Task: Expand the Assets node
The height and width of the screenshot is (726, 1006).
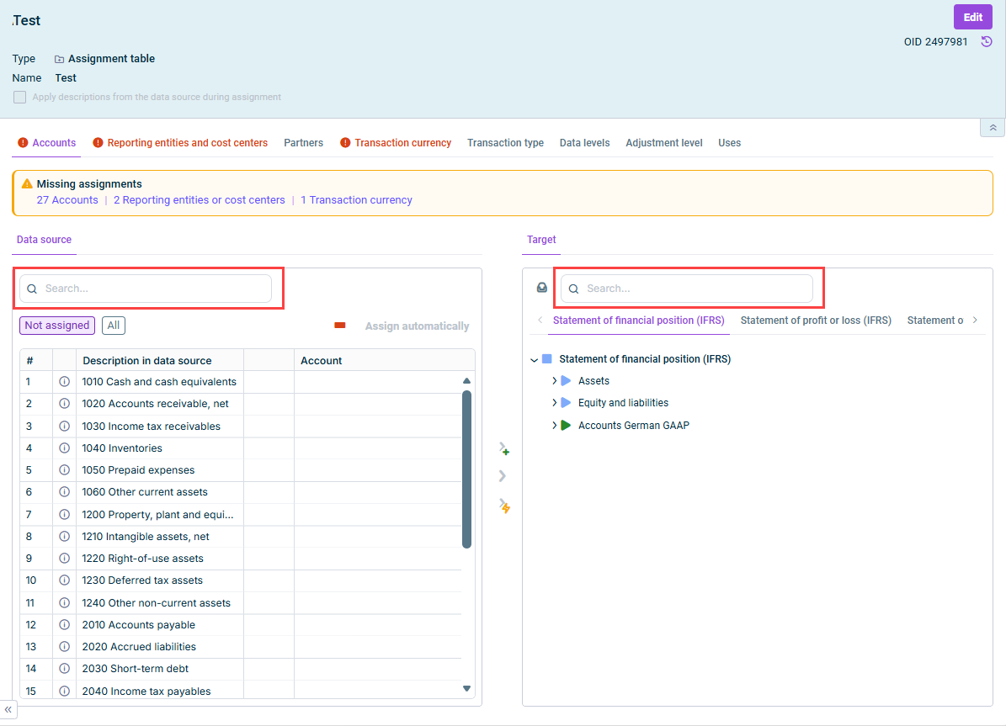Action: click(554, 381)
